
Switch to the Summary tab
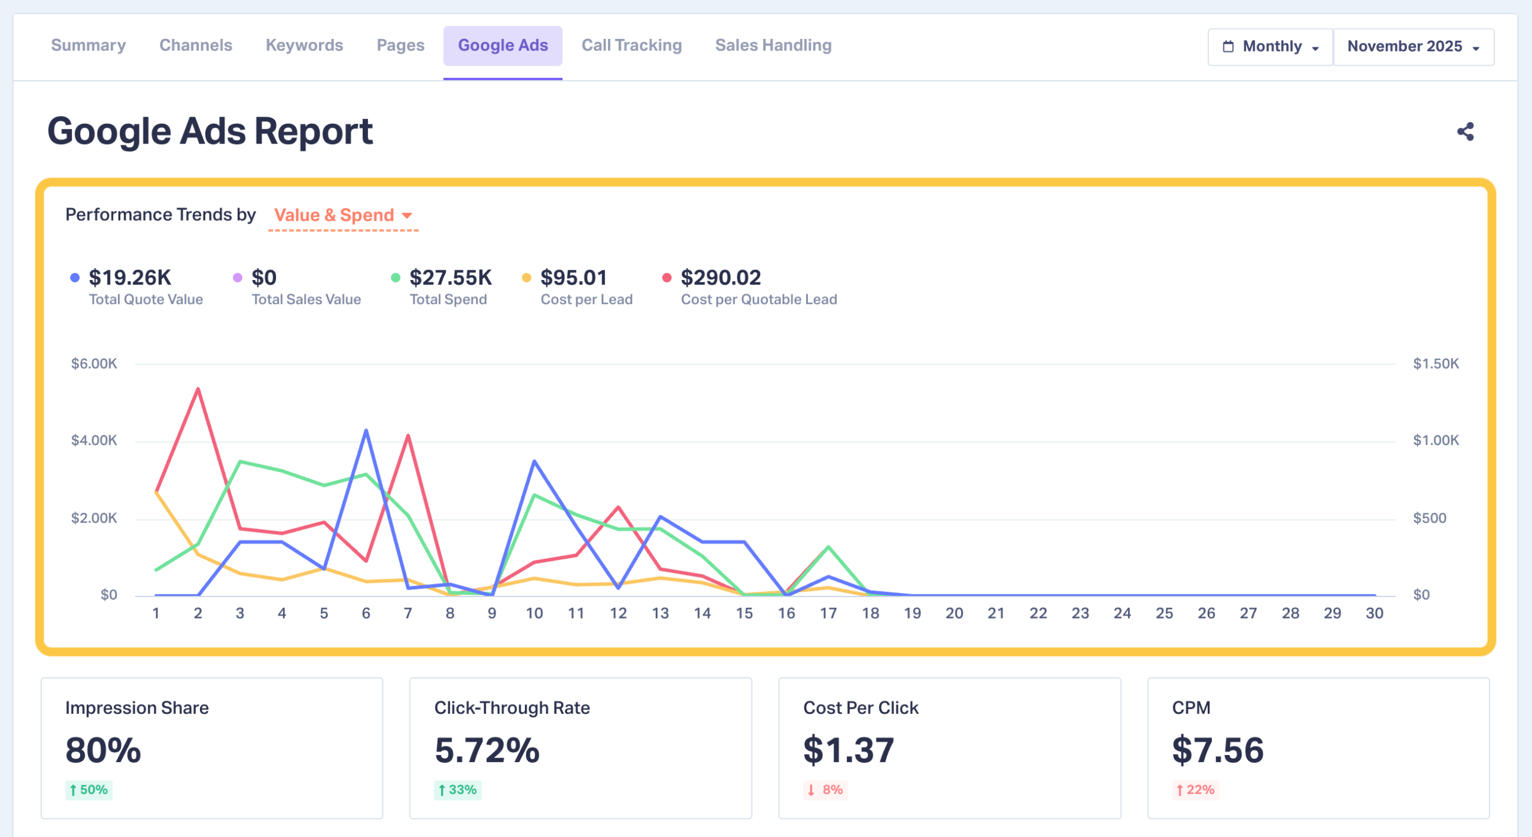coord(89,45)
